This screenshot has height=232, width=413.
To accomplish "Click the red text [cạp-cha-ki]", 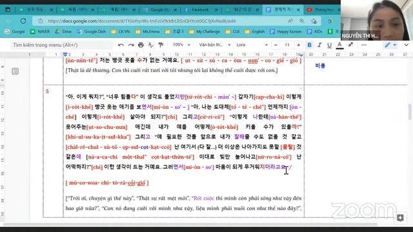I will click(269, 97).
